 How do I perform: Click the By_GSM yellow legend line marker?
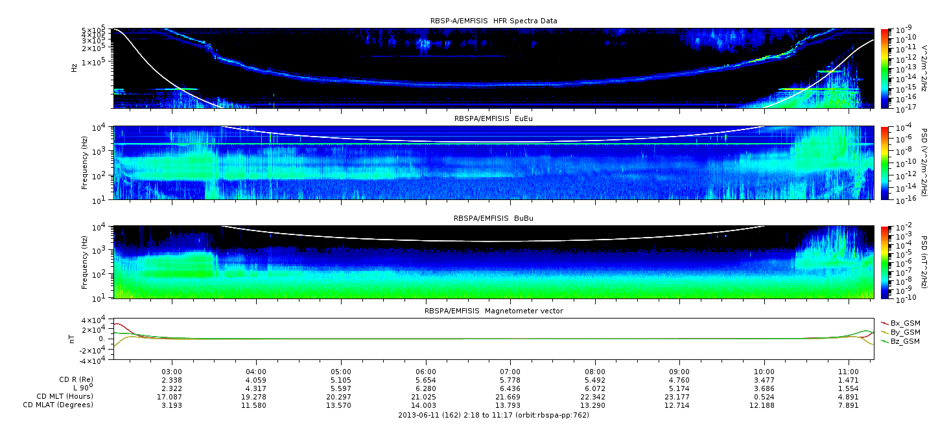tap(884, 331)
